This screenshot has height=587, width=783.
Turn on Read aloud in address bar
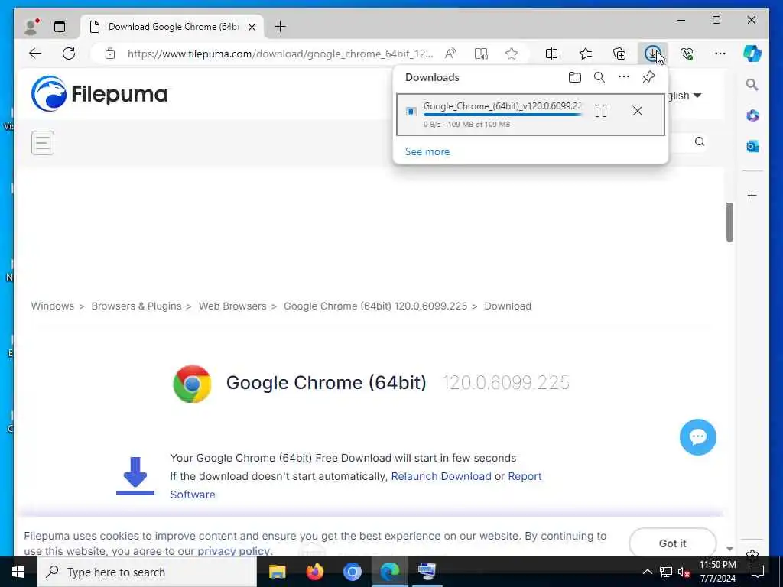(x=450, y=54)
